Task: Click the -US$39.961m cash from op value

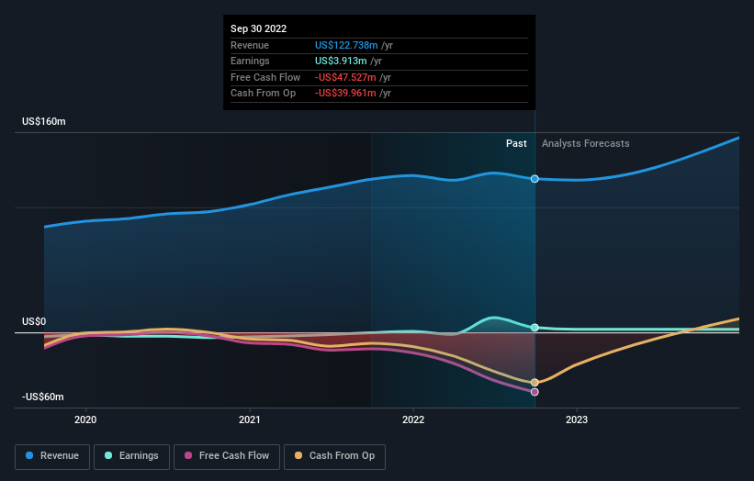Action: click(x=345, y=94)
